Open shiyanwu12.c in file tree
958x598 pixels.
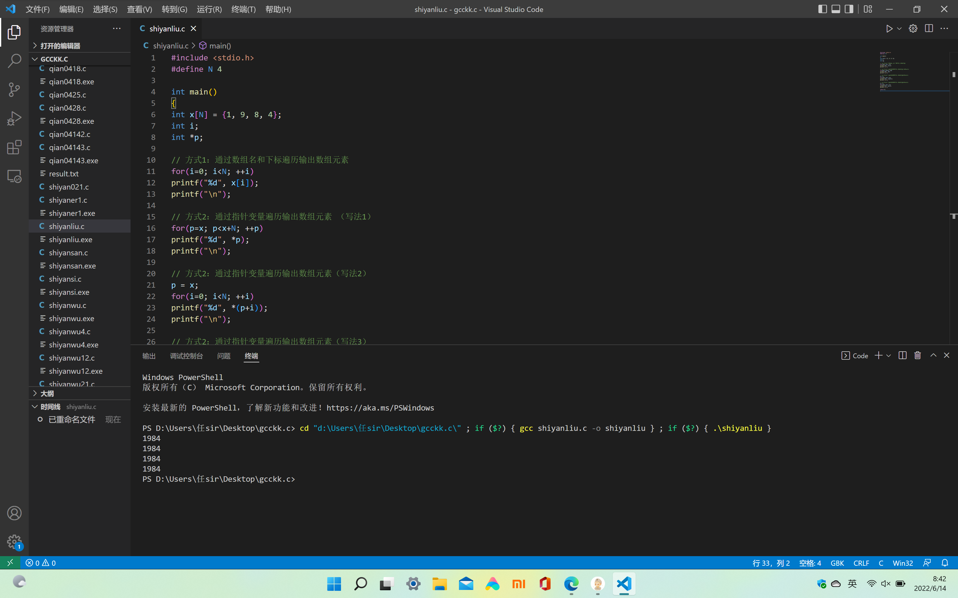pyautogui.click(x=80, y=358)
